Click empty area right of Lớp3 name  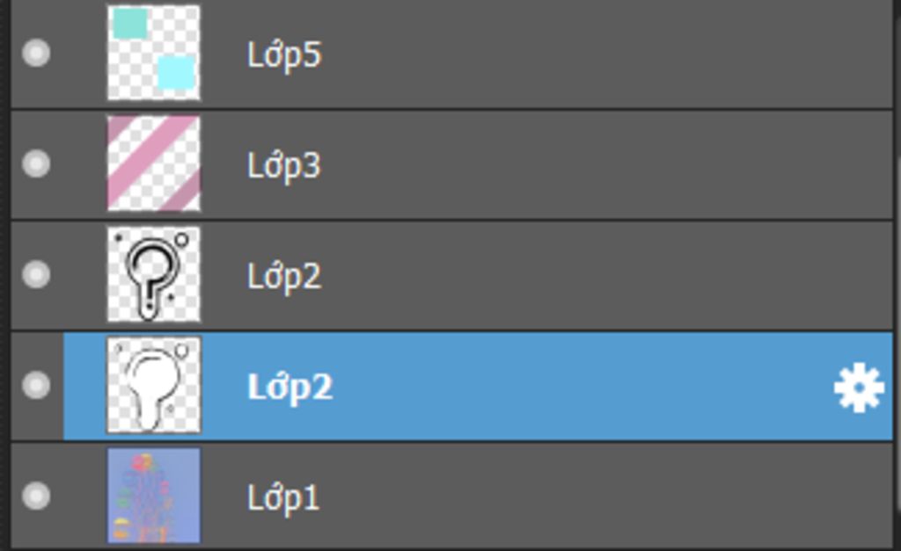point(604,164)
